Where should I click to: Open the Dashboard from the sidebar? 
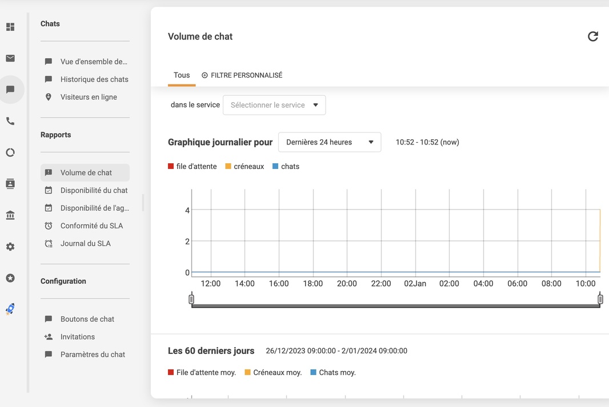pos(9,26)
